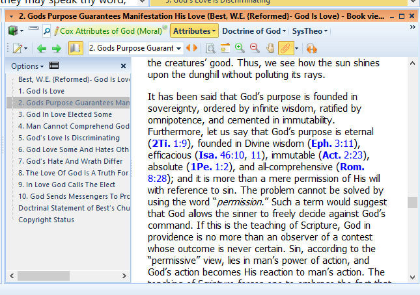420x295 pixels.
Task: Open the search-in-book page magnifier icon
Action: click(210, 48)
